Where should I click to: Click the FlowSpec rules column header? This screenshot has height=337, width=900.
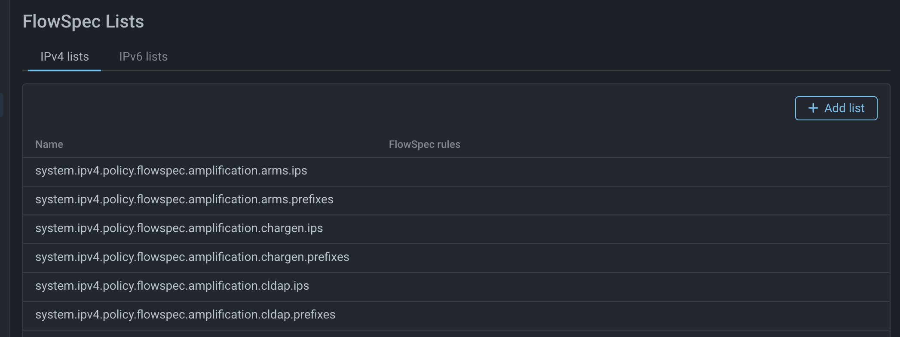[x=424, y=144]
